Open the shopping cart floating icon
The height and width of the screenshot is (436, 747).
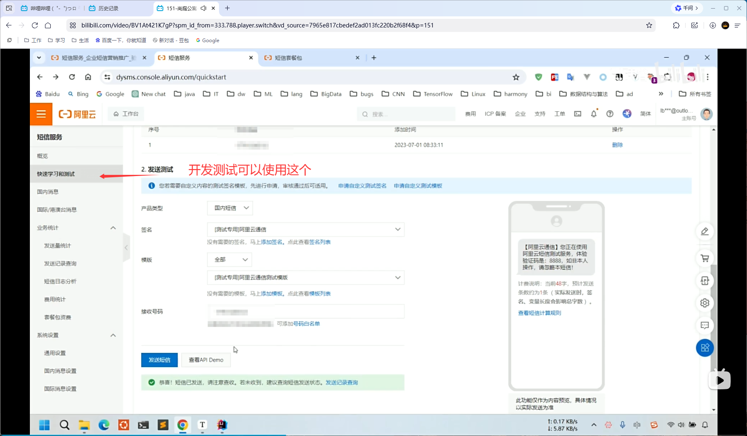(705, 258)
